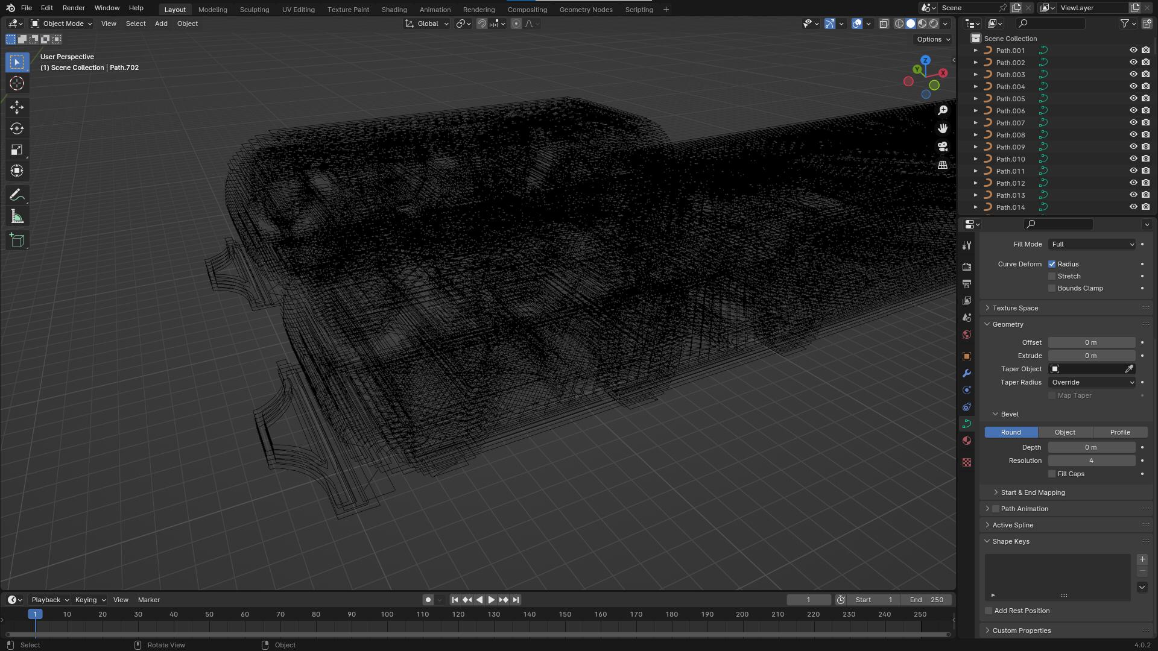
Task: Open the File menu
Action: point(26,8)
